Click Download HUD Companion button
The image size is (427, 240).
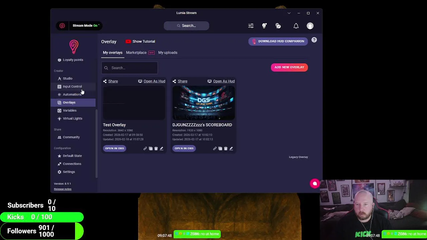[x=278, y=41]
